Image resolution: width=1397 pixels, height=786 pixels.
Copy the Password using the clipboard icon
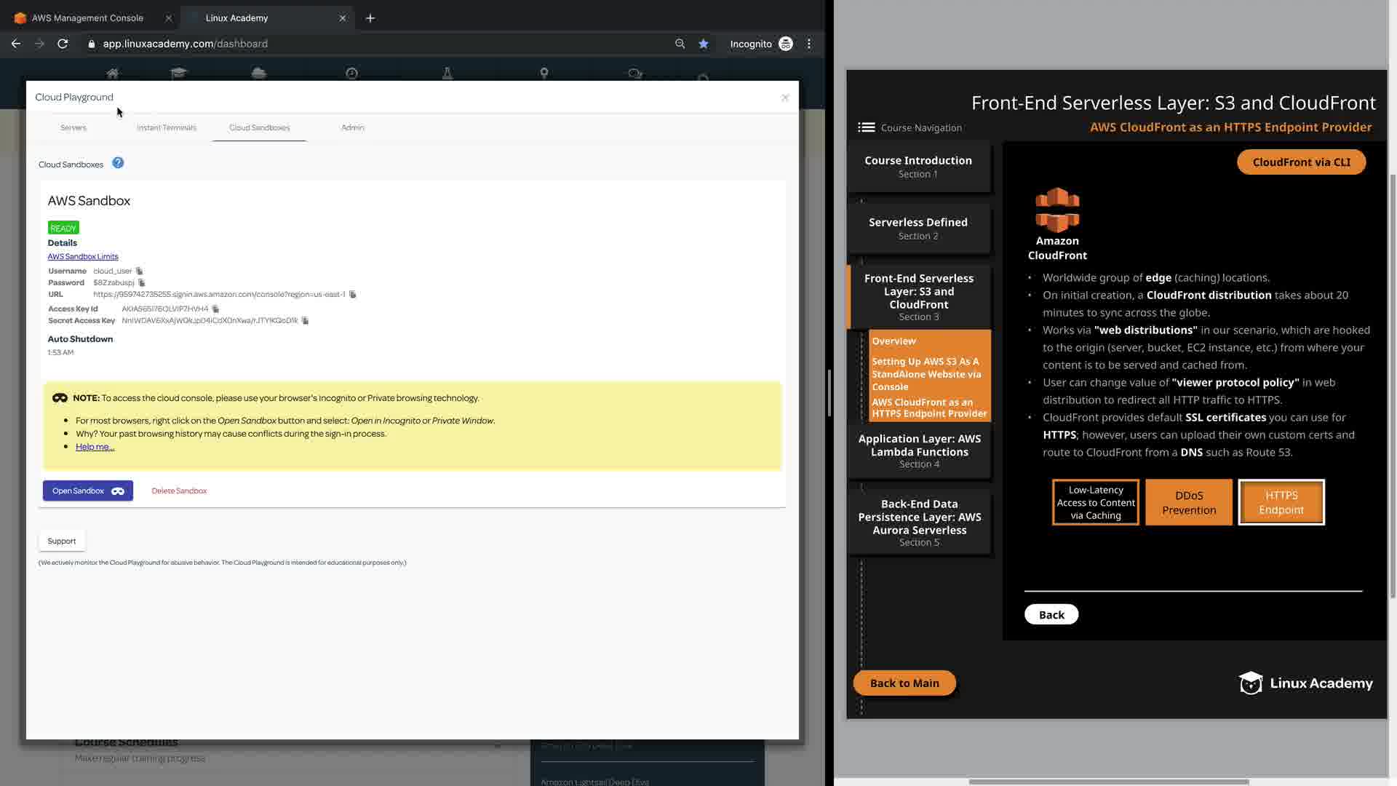[x=142, y=282]
